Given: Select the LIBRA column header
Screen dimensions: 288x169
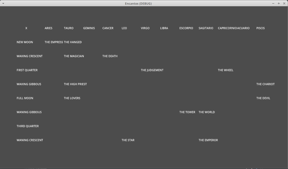Looking at the screenshot, I should click(x=164, y=28).
